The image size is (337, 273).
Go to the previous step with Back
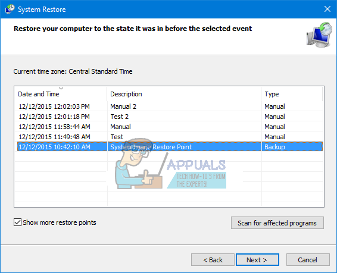tap(213, 260)
